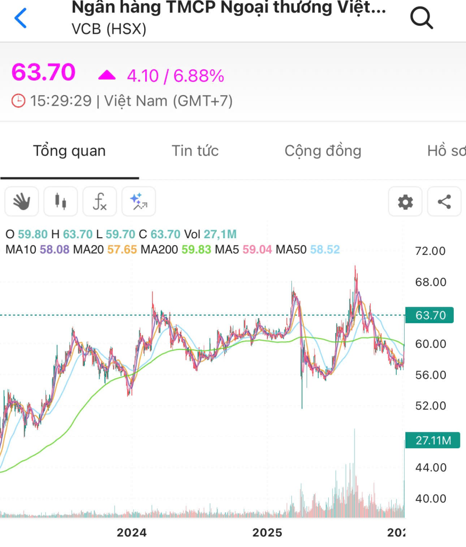The image size is (466, 547).
Task: Tap the back arrow icon
Action: click(20, 18)
